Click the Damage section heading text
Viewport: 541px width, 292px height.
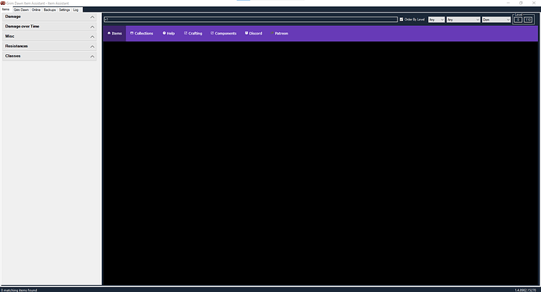[13, 16]
